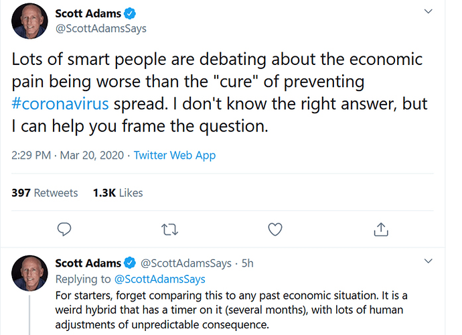Open reply text starting For starters
Screen dimensions: 462x335
(231, 310)
